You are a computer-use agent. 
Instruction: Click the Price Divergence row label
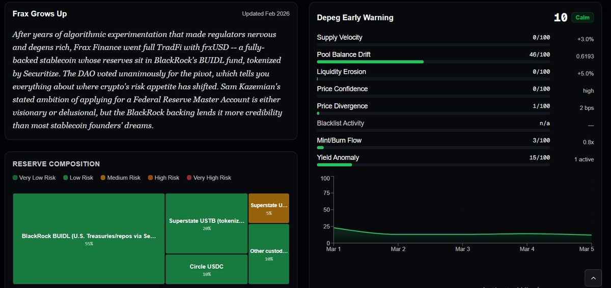pos(342,106)
